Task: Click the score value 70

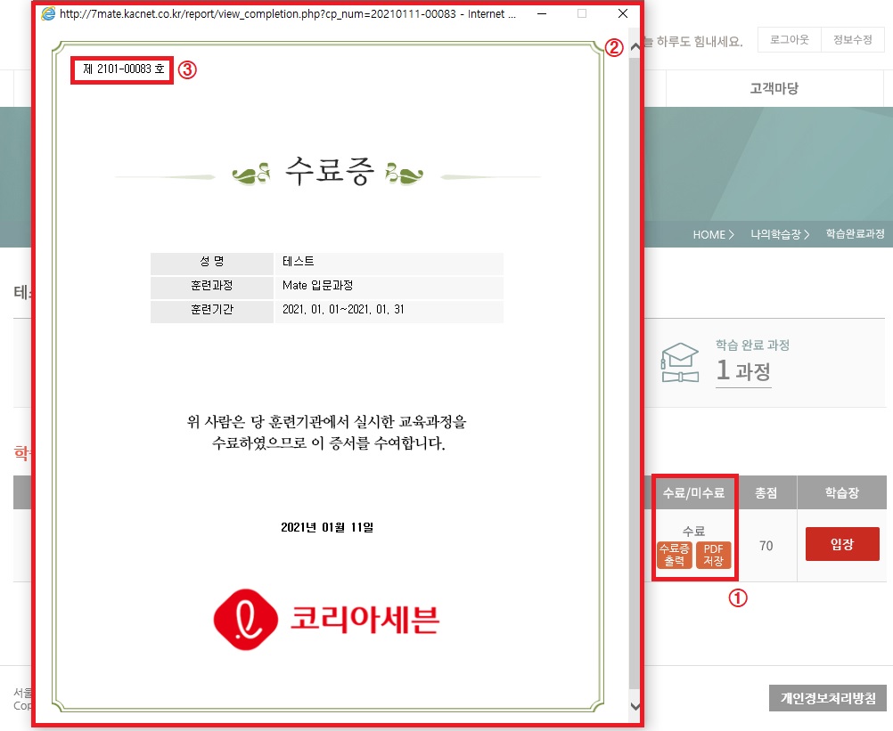Action: (x=766, y=546)
